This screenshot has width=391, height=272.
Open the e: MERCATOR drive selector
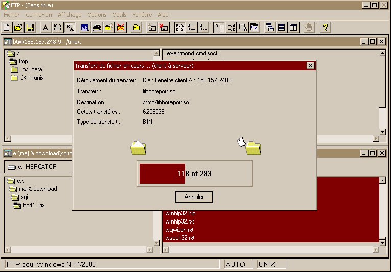(x=36, y=167)
